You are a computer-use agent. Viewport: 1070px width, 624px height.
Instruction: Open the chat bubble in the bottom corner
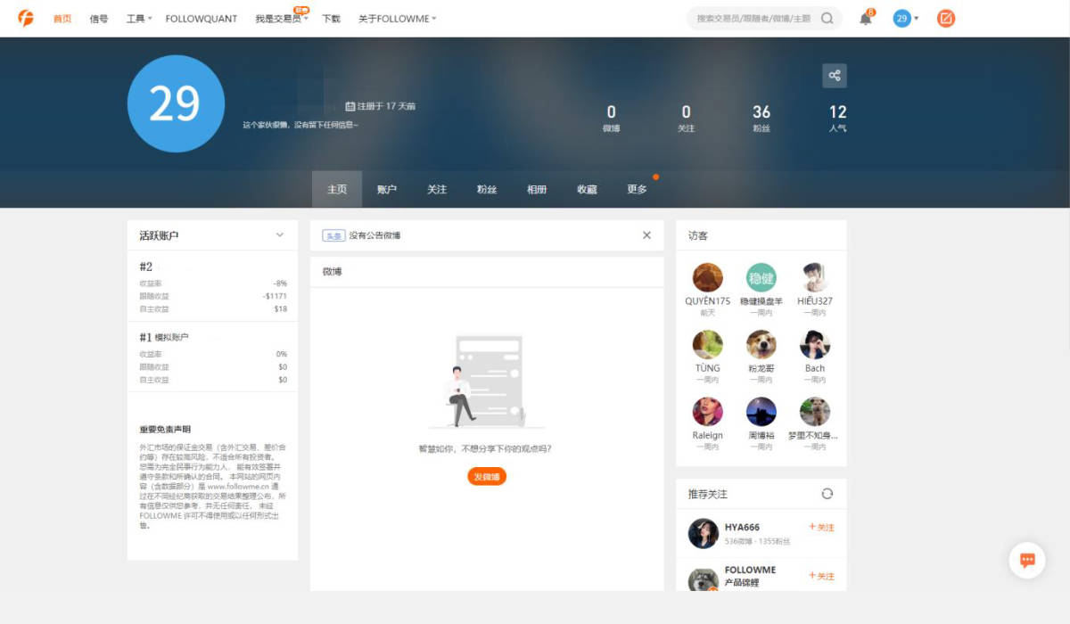1026,560
